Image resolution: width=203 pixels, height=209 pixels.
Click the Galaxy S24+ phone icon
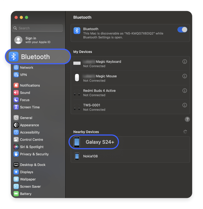pyautogui.click(x=77, y=142)
